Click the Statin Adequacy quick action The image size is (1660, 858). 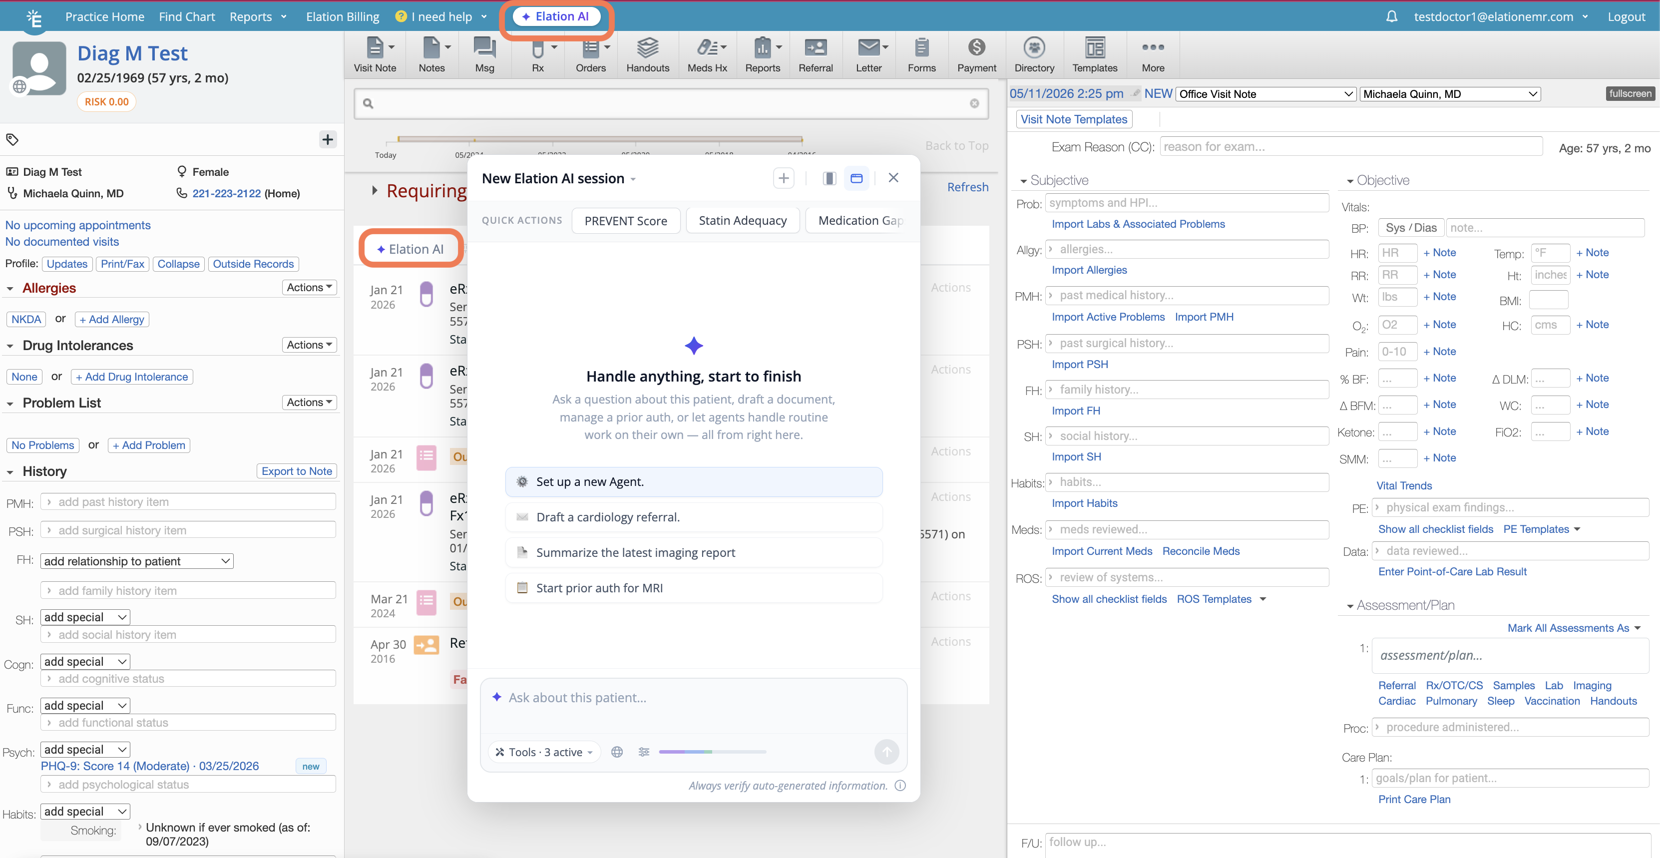point(743,220)
